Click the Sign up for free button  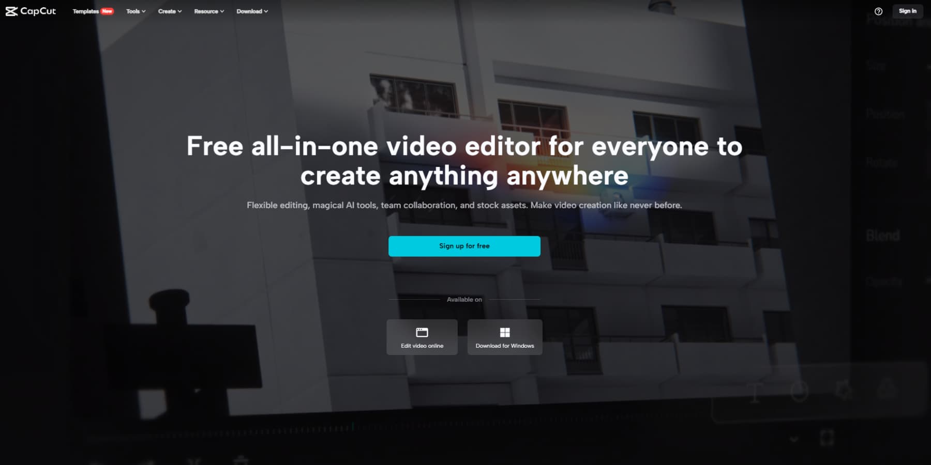point(464,246)
